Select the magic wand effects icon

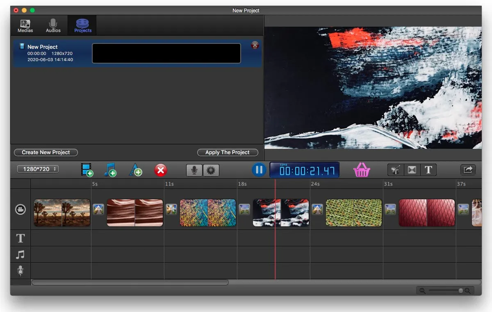point(395,169)
